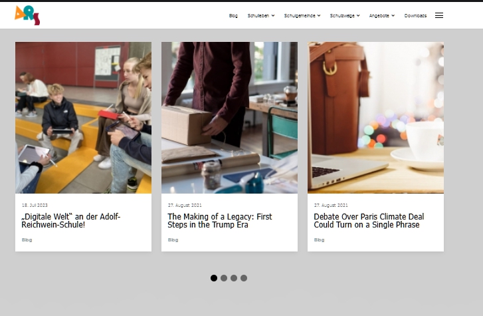Read "Digitale Welt an der Adolf-Reichwein-Schule" article
Screen dimensions: 483x316
pos(71,221)
